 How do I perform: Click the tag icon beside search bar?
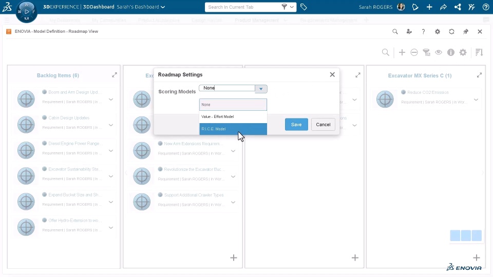coord(304,7)
